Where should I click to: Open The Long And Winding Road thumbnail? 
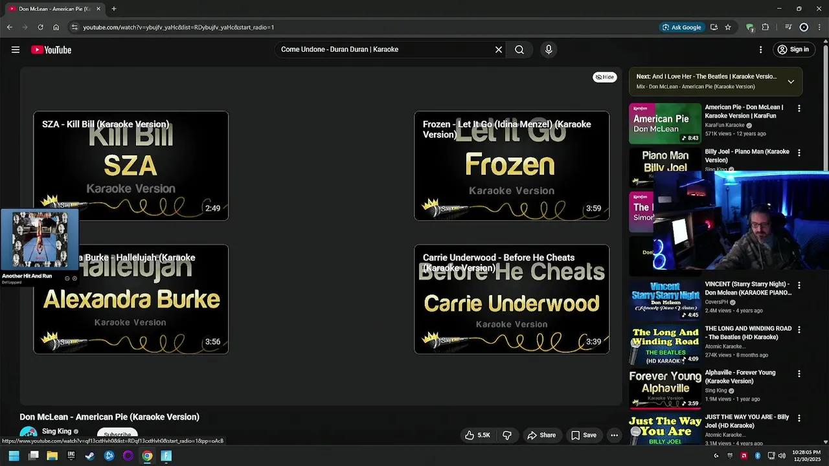pos(665,344)
